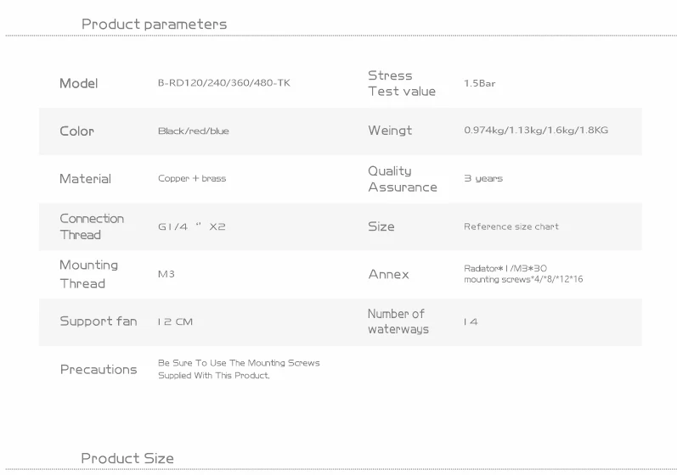Click the Model label
The image size is (677, 475).
tap(78, 83)
